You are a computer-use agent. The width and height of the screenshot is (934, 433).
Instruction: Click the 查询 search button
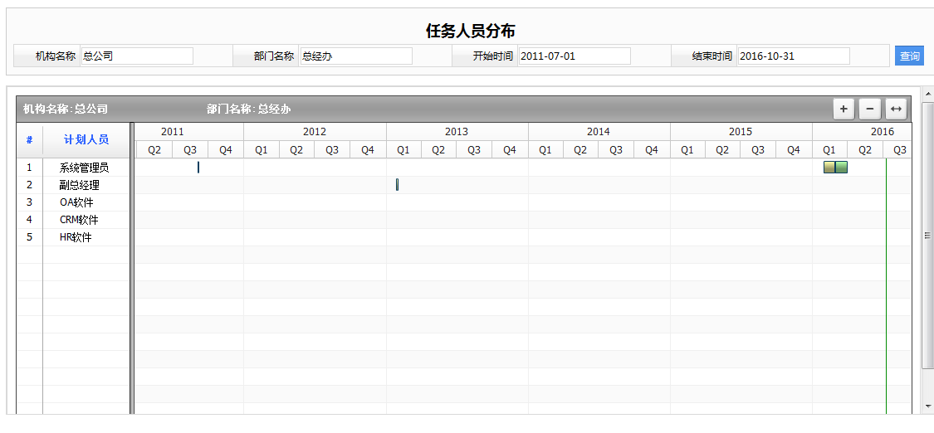(x=909, y=56)
